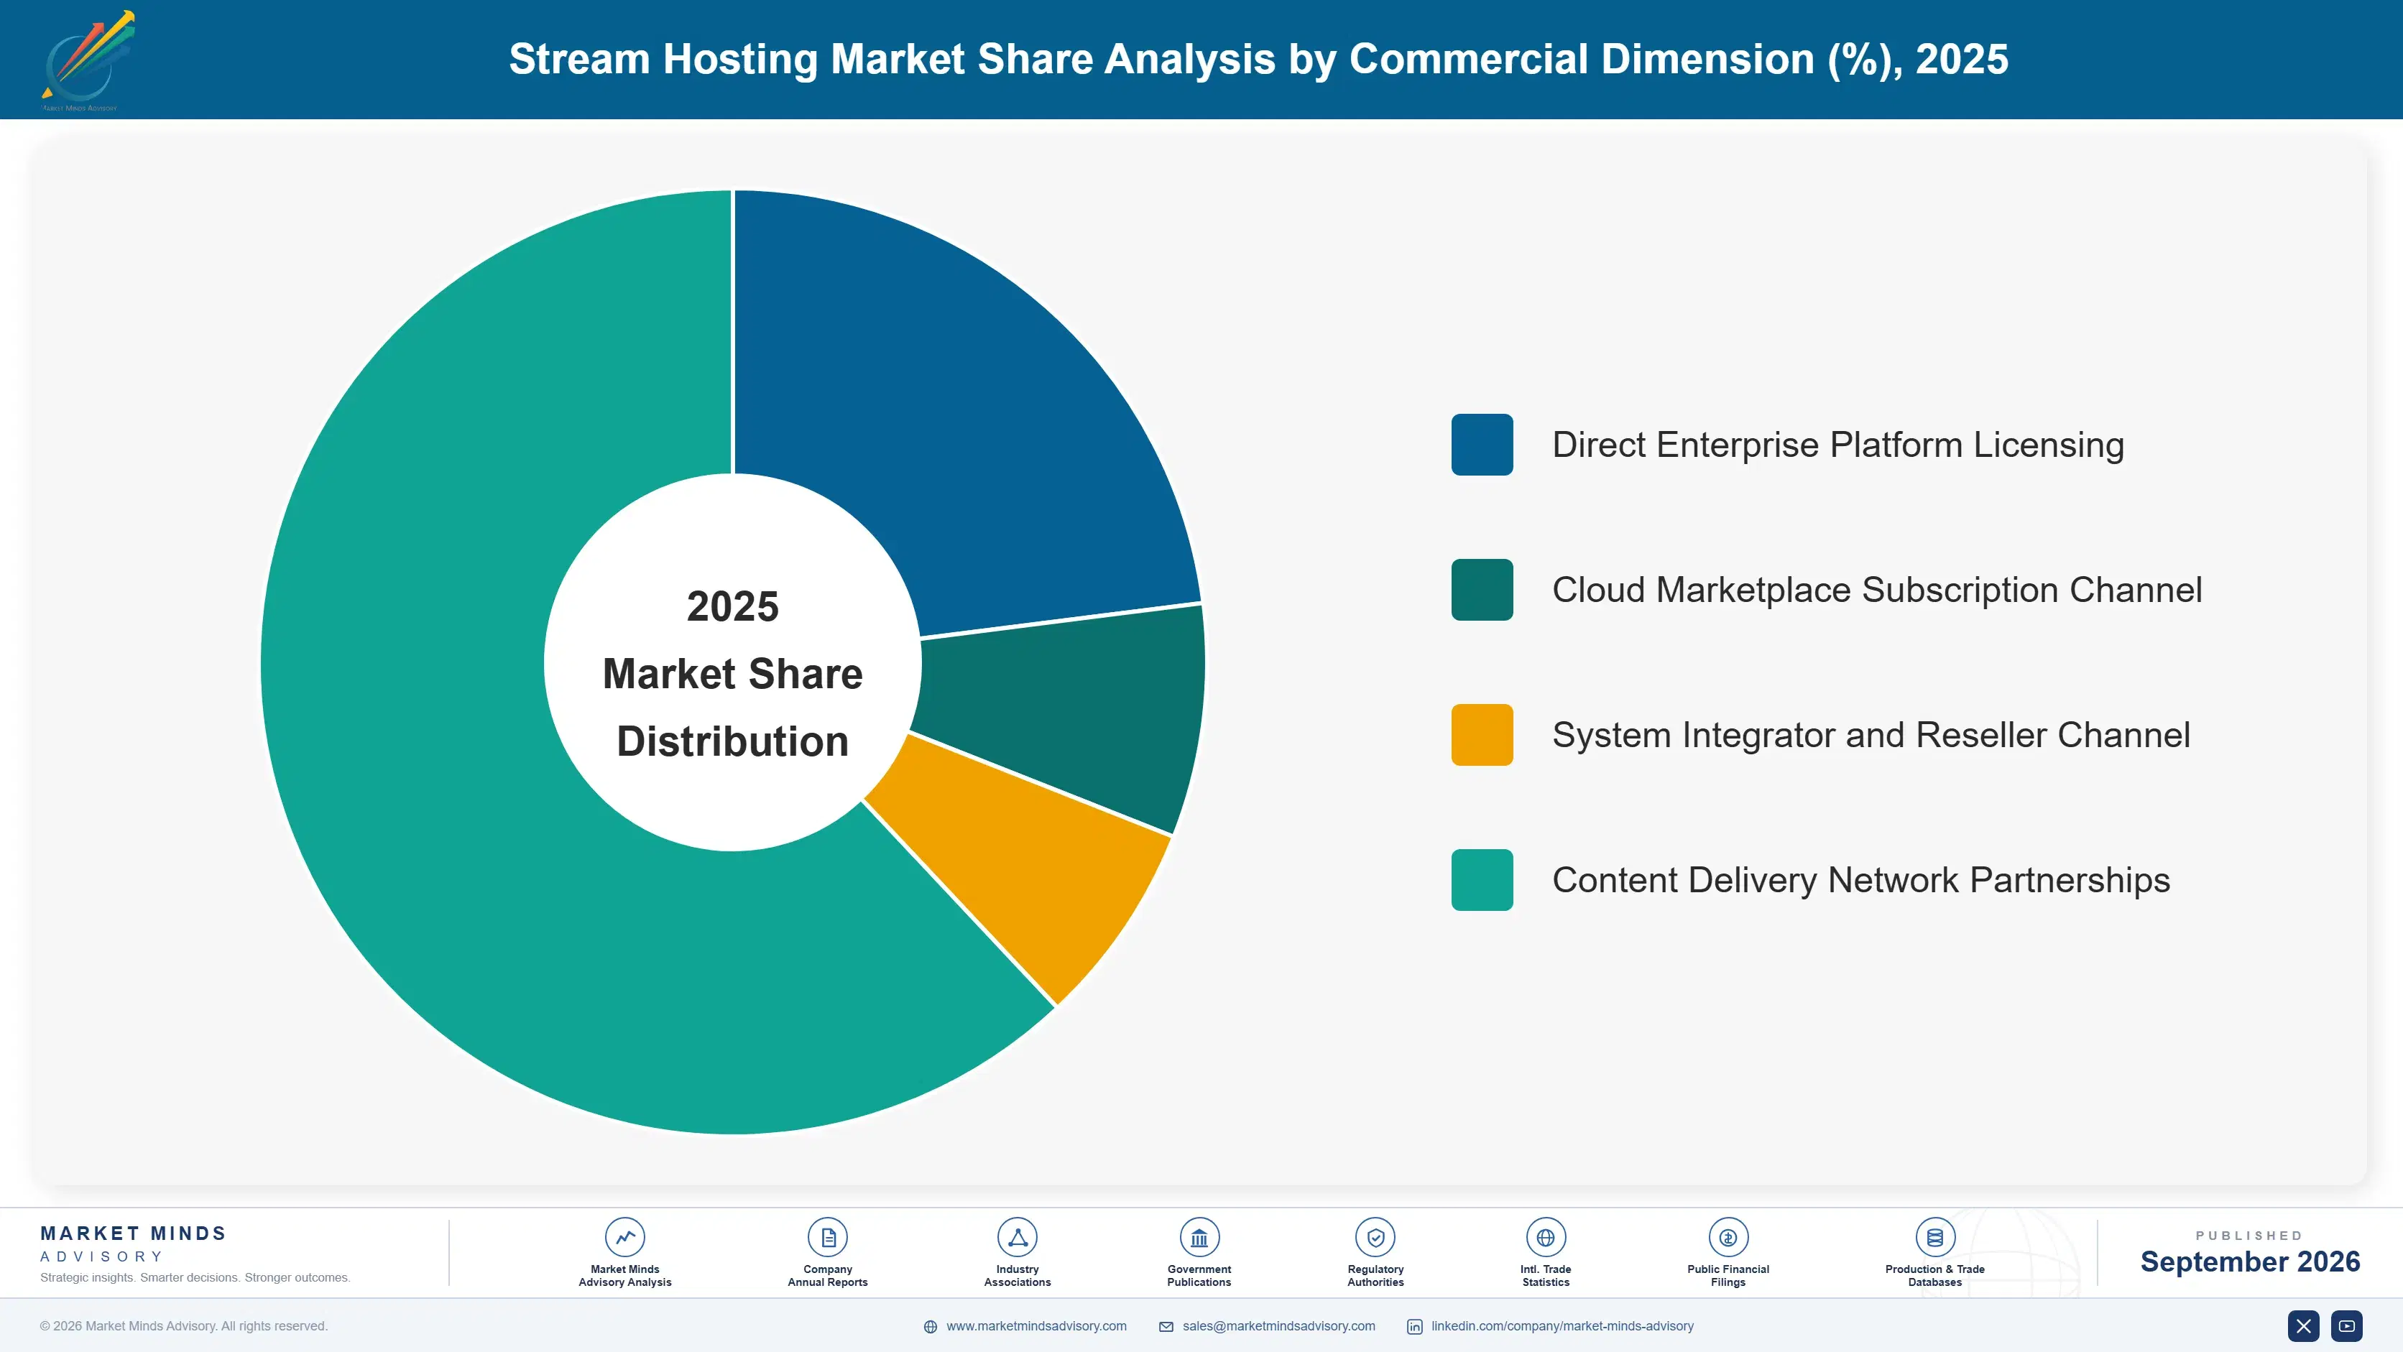Click the Government Publications building icon
Image resolution: width=2403 pixels, height=1352 pixels.
click(x=1199, y=1237)
